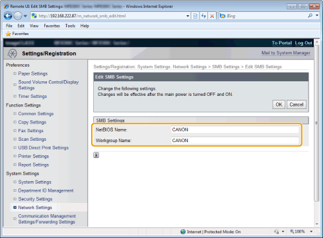
Task: Click the Network Settings bullet icon
Action: (x=15, y=208)
